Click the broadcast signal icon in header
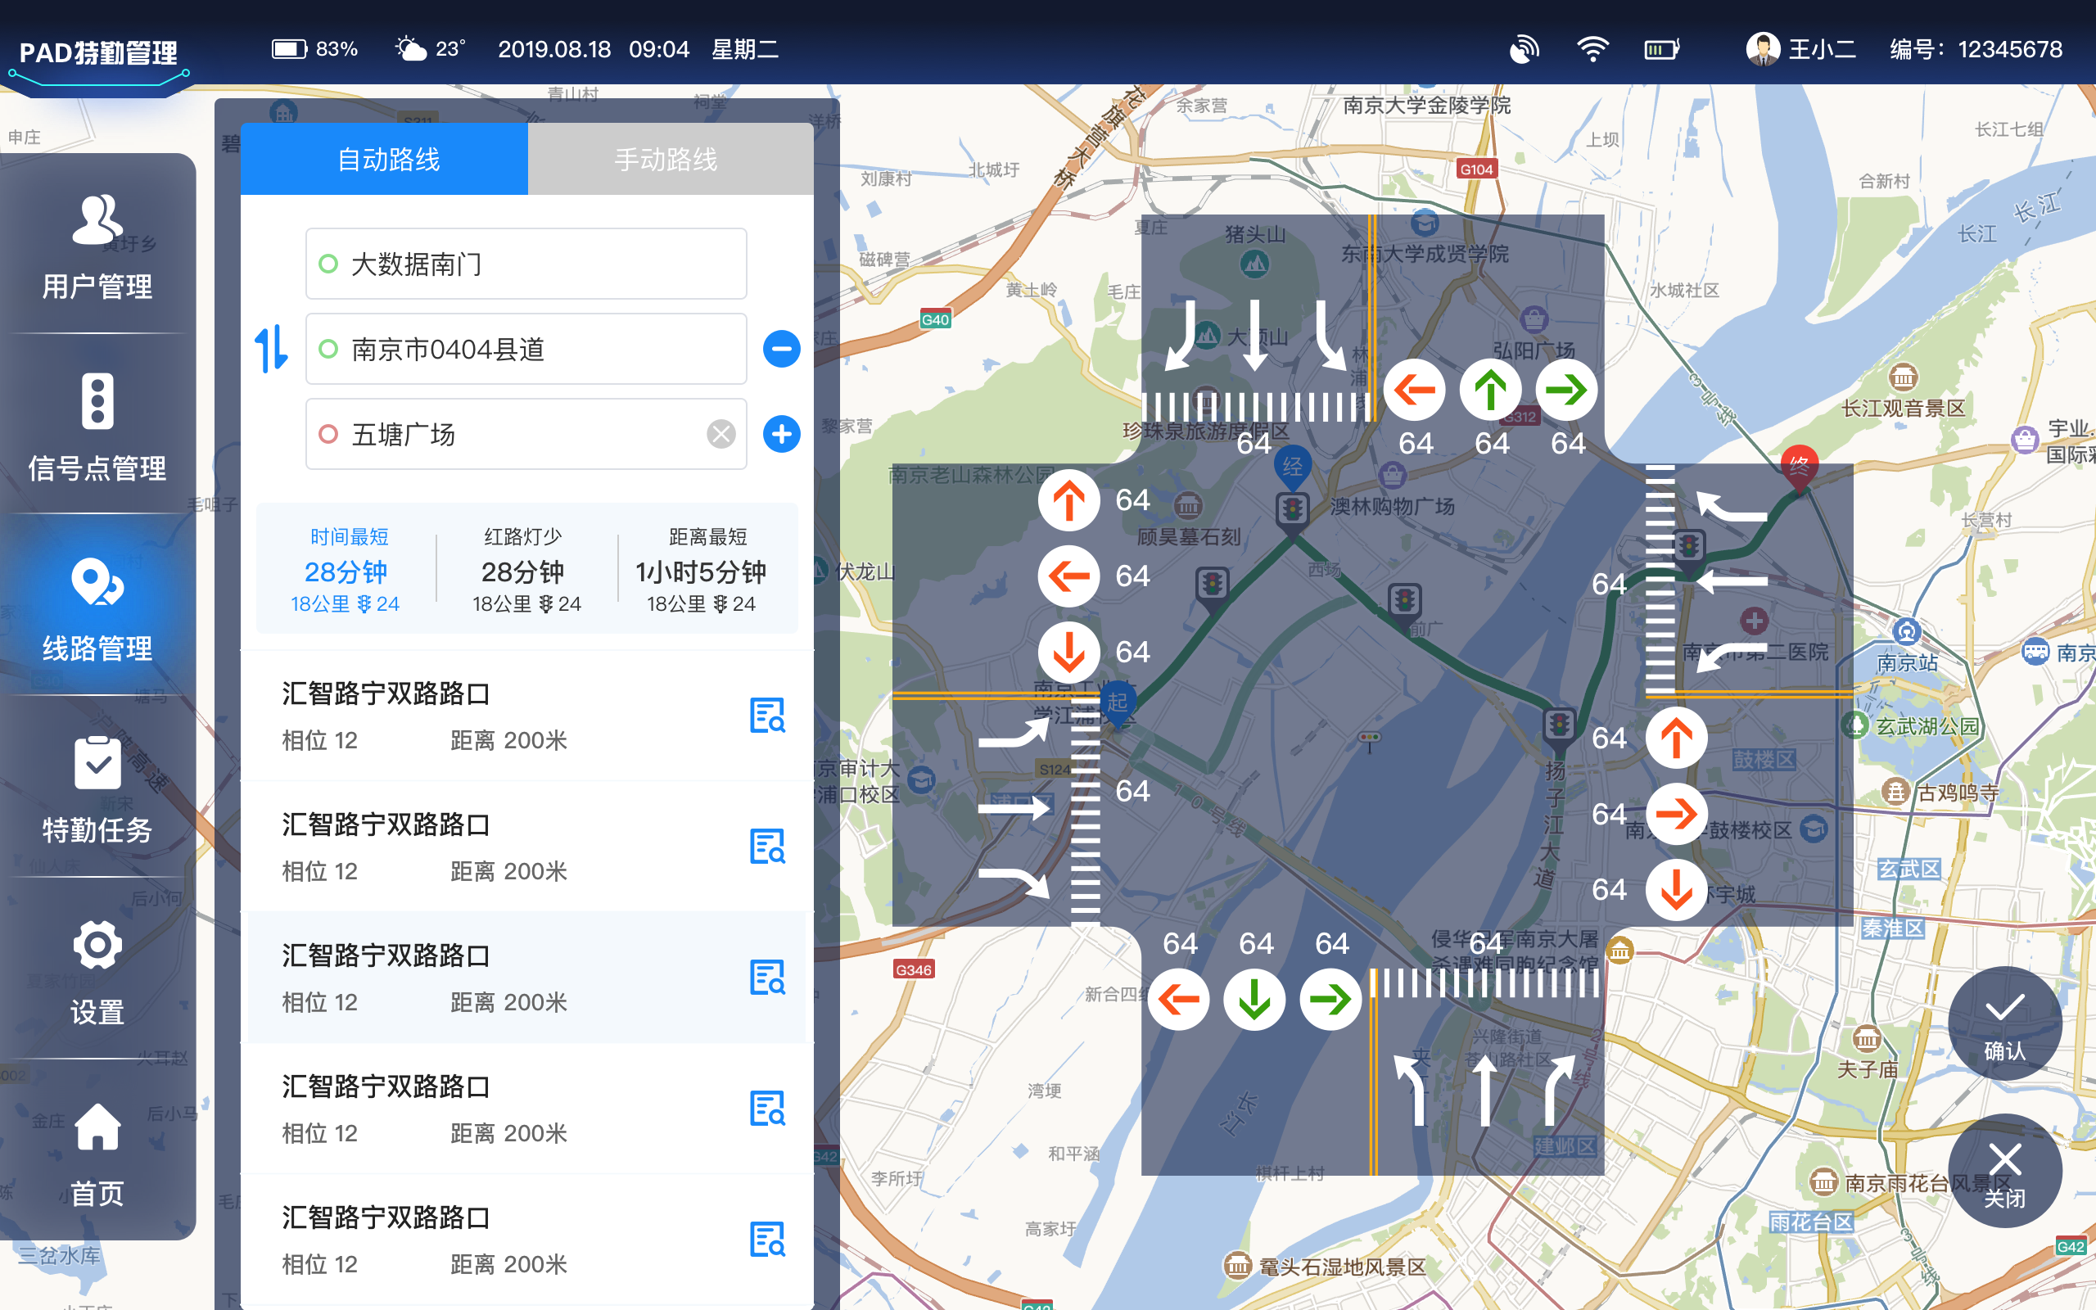This screenshot has height=1310, width=2096. pos(1525,48)
